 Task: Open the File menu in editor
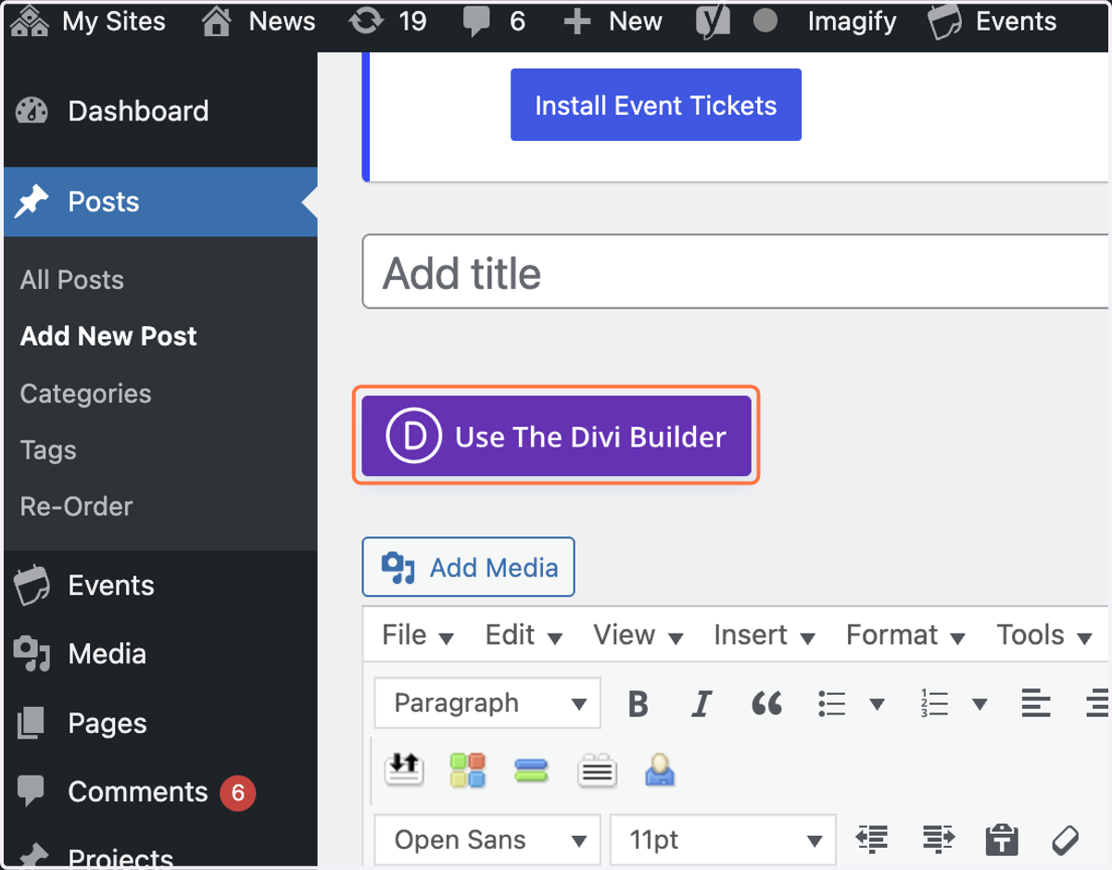(x=418, y=635)
